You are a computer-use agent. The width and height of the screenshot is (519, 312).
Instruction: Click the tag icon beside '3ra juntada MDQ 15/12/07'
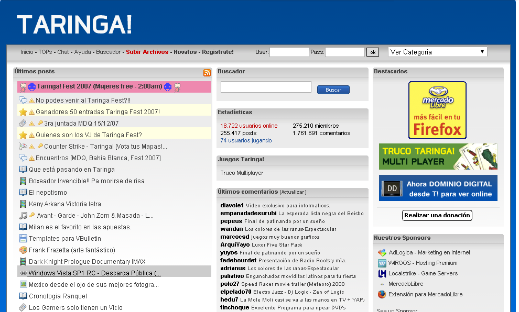(x=23, y=123)
